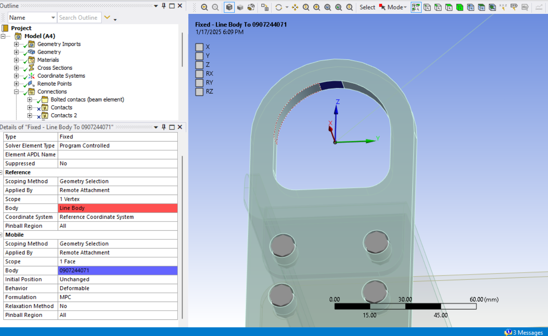Open the Mode selection dropdown
Viewport: 548px width, 336px height.
397,7
